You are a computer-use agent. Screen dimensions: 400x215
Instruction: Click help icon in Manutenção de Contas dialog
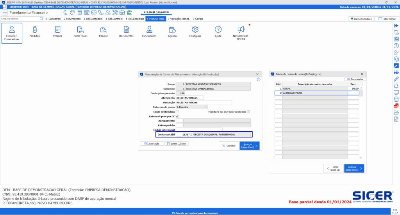click(x=259, y=79)
